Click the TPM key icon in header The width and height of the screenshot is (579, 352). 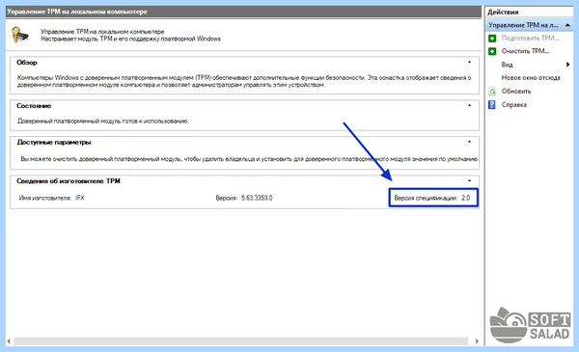click(x=19, y=35)
